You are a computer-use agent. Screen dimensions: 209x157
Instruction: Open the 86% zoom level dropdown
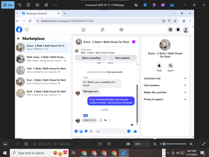[141, 144]
